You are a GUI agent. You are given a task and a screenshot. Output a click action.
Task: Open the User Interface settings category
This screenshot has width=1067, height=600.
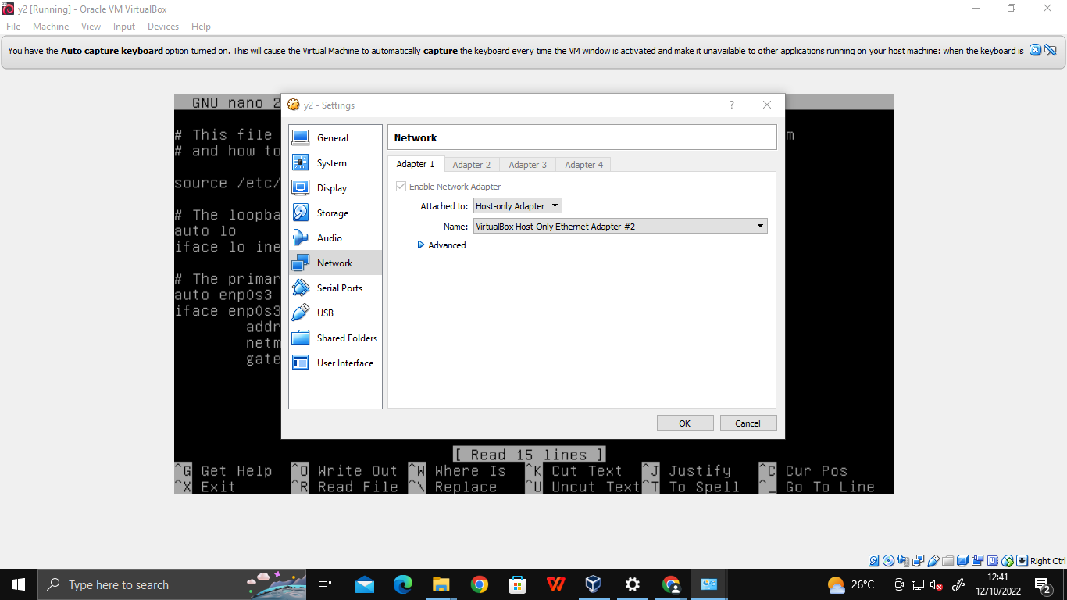tap(335, 362)
